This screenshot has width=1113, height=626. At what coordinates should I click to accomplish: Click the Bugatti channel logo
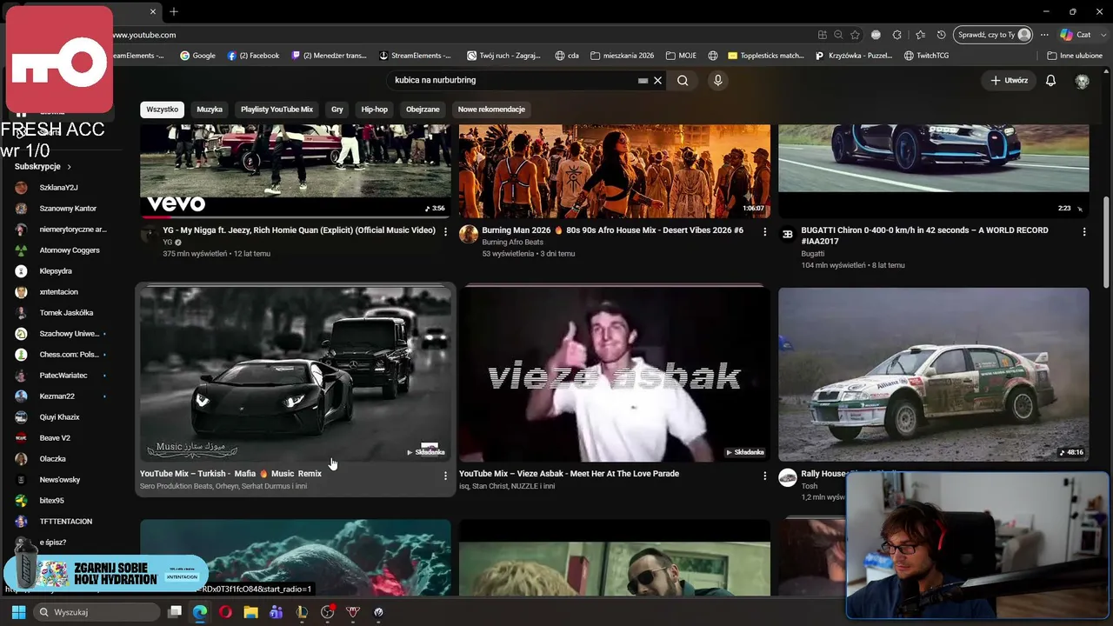click(788, 234)
